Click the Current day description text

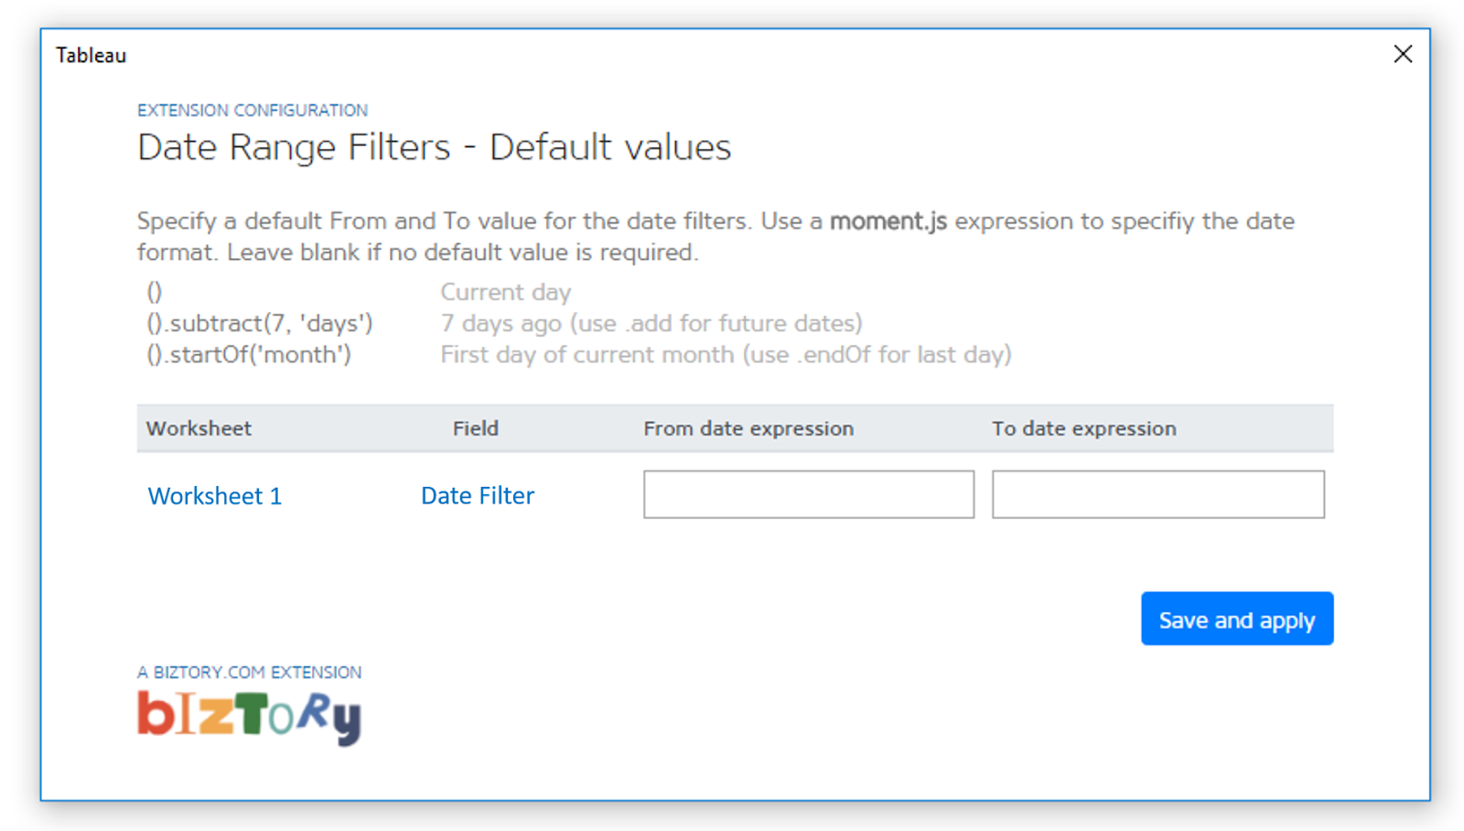[x=505, y=292]
